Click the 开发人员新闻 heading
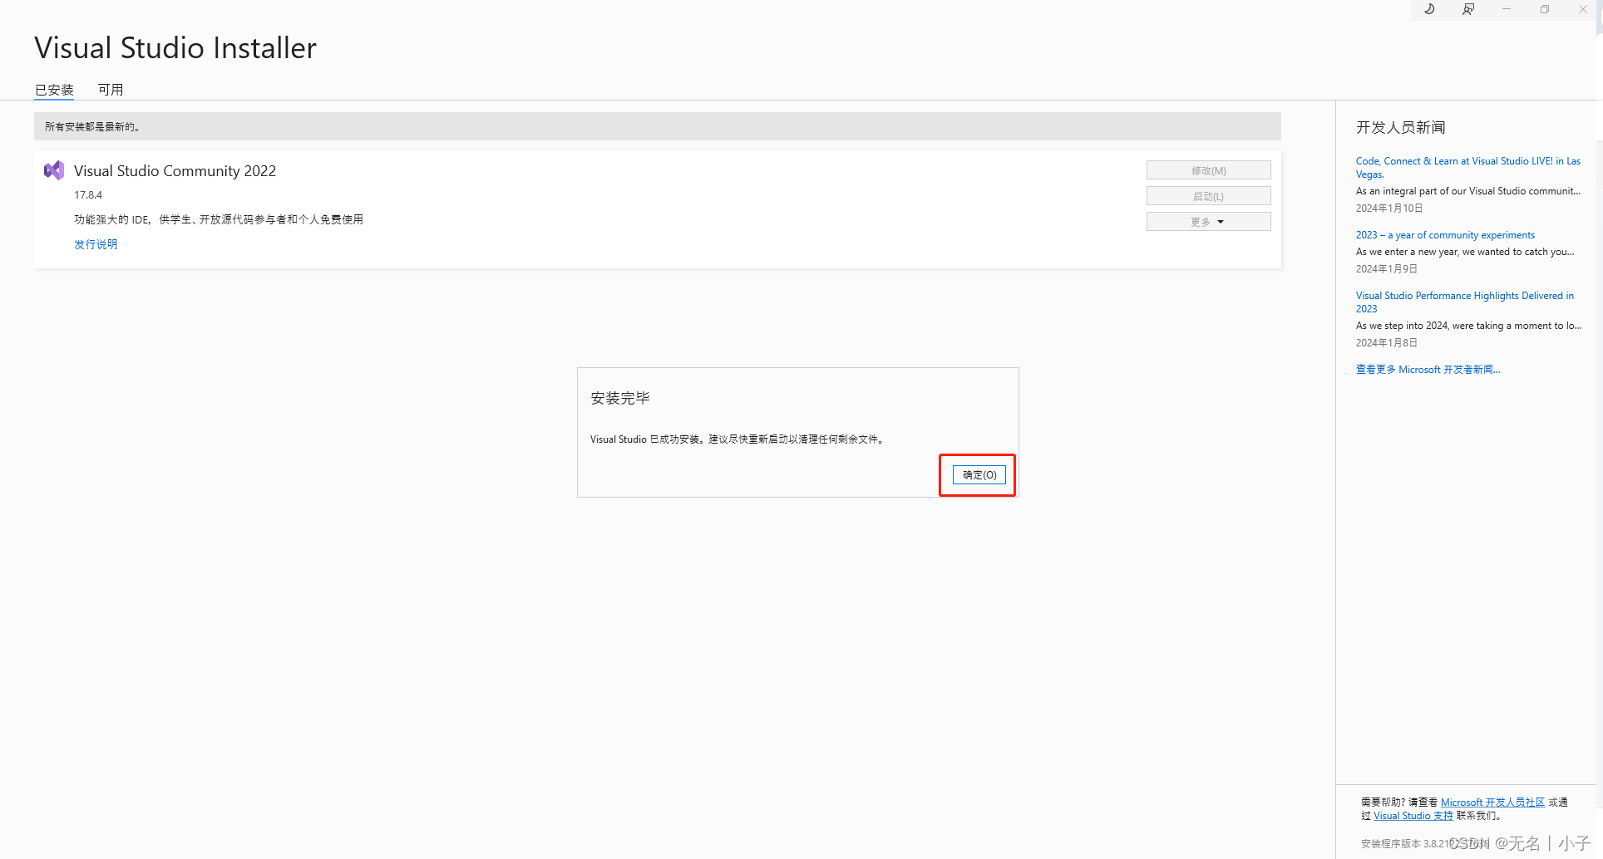 [1401, 127]
